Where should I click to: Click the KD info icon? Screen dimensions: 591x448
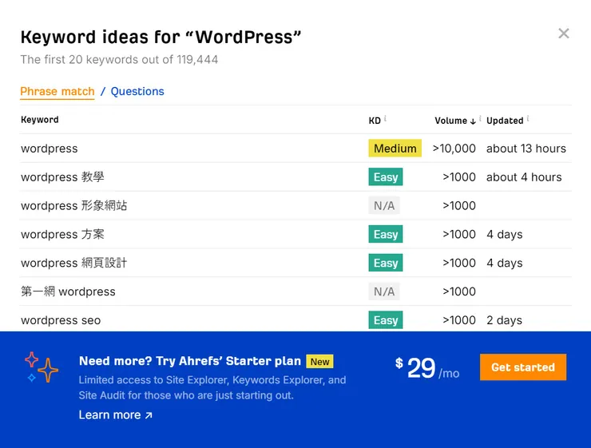click(x=385, y=119)
